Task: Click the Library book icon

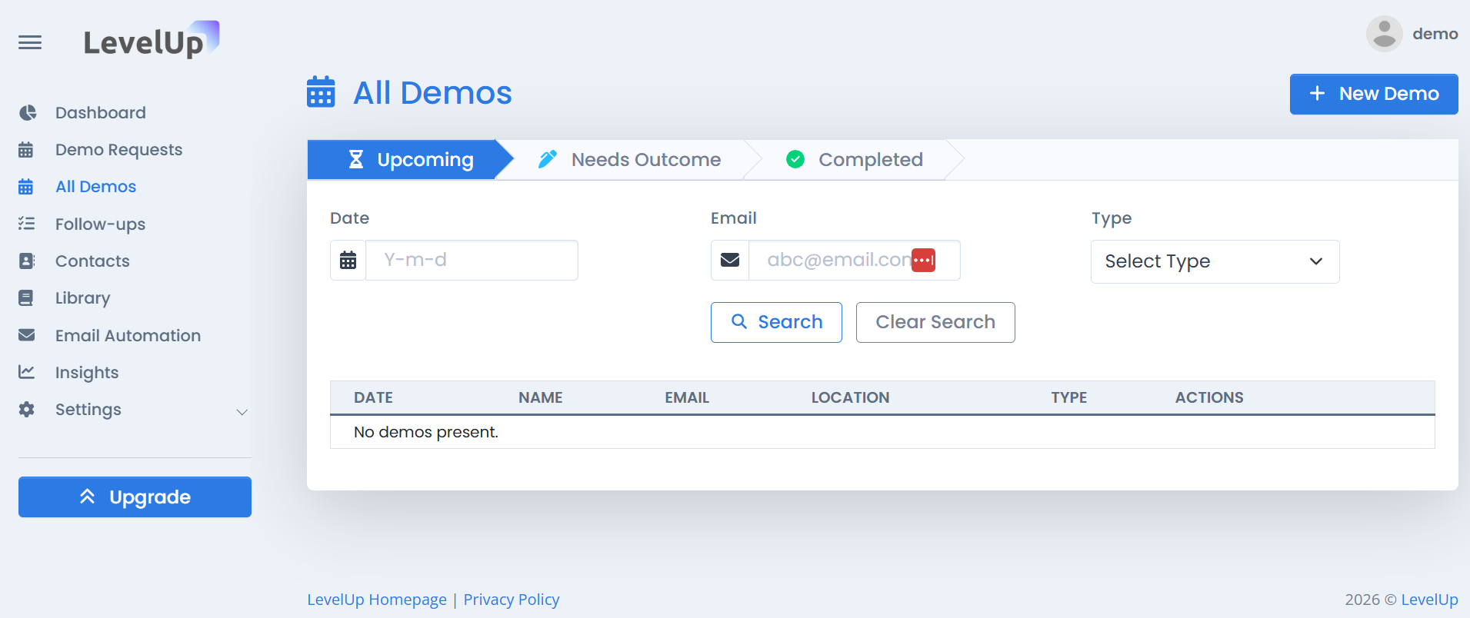Action: coord(26,298)
